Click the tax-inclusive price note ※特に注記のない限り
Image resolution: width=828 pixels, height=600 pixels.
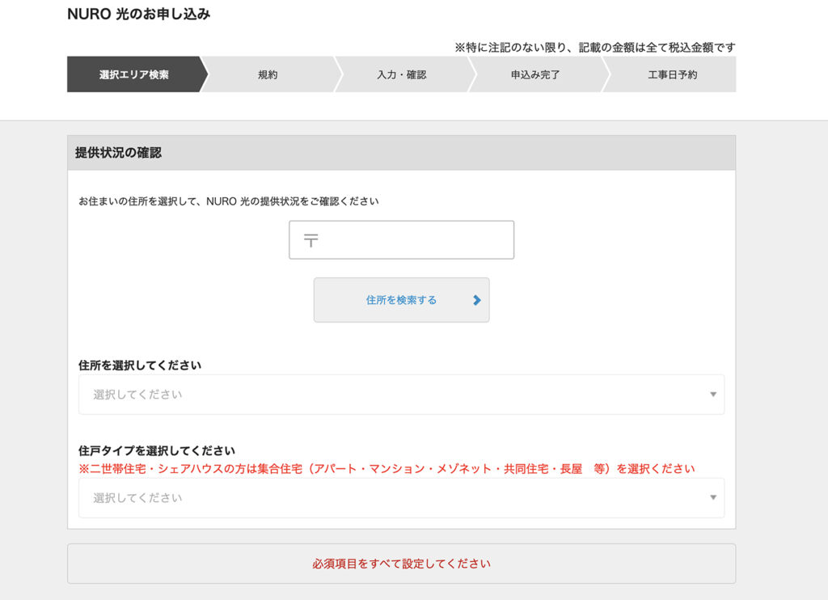pos(595,48)
